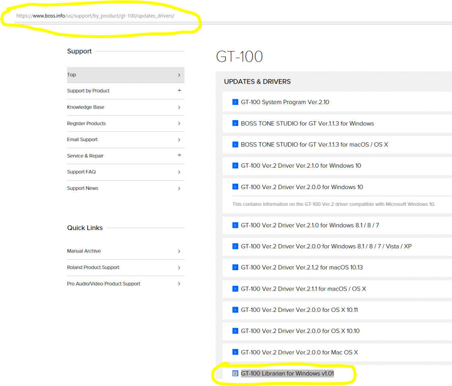Click the chevron next to Knowledge Base
452x386 pixels.
179,107
